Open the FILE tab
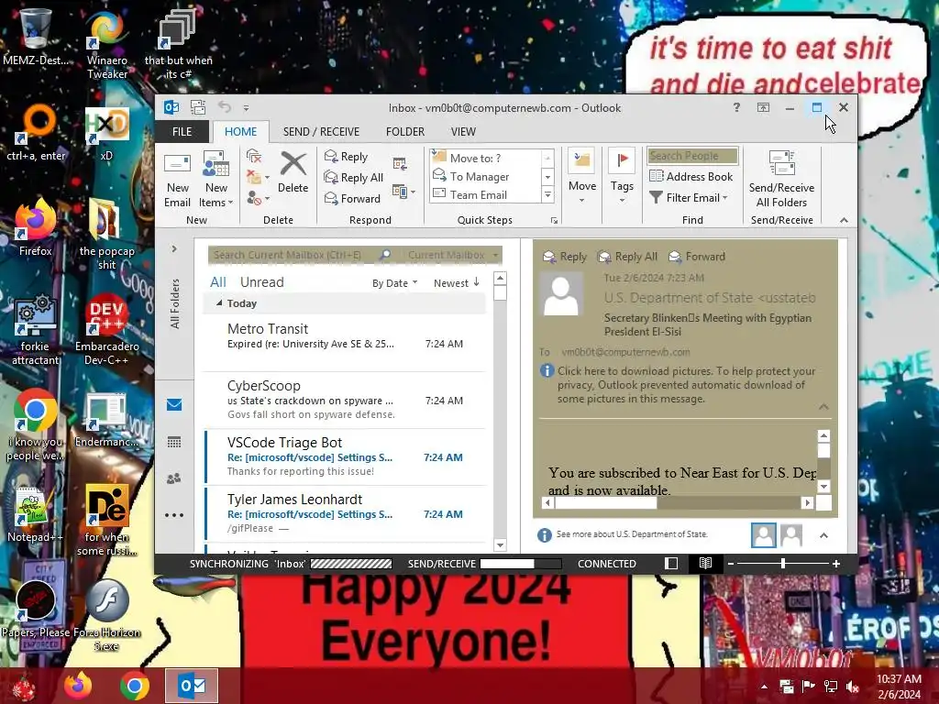939x704 pixels. click(182, 132)
